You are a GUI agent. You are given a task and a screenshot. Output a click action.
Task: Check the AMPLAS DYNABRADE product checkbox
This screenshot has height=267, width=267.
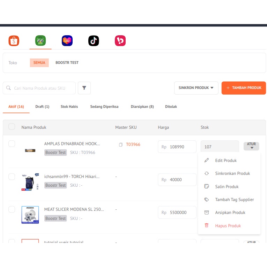click(x=12, y=144)
